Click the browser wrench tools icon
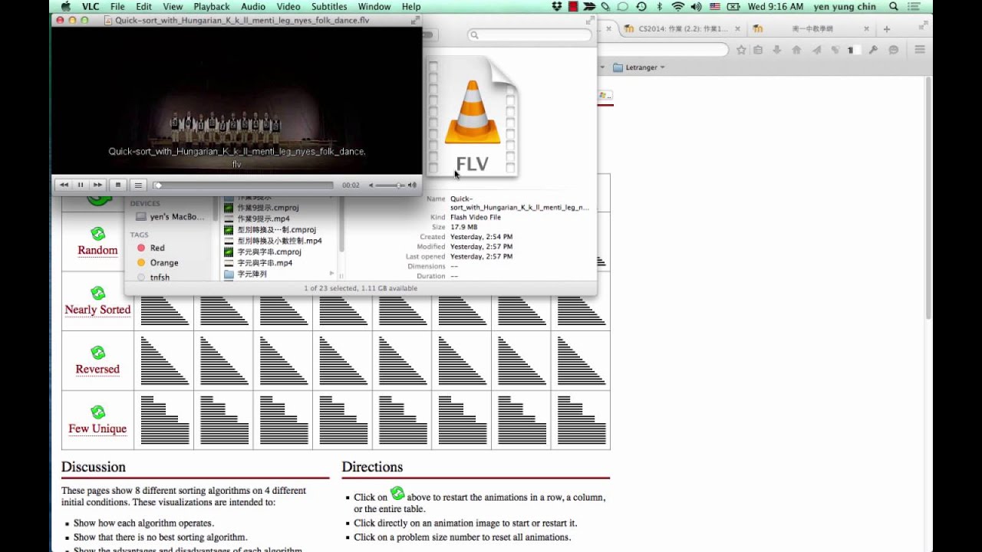This screenshot has height=552, width=982. pyautogui.click(x=873, y=50)
